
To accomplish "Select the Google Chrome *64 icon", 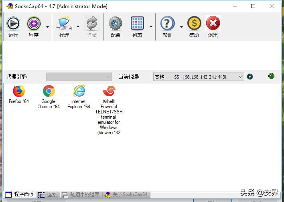I will pyautogui.click(x=49, y=91).
